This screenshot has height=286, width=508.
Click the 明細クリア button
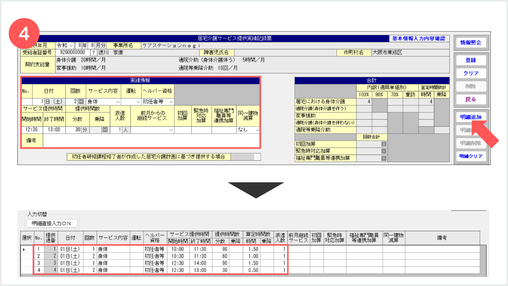471,156
